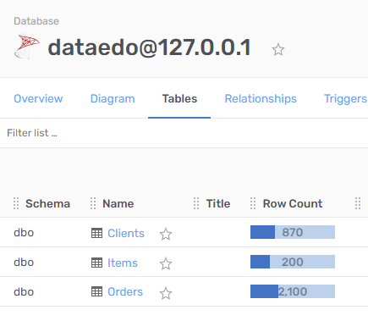
Task: Favorite the dataedo@127.0.0.1 database star
Action: coord(278,49)
